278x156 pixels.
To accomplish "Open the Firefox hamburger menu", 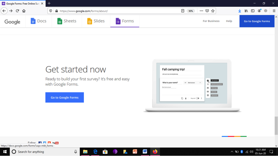I will 274,11.
